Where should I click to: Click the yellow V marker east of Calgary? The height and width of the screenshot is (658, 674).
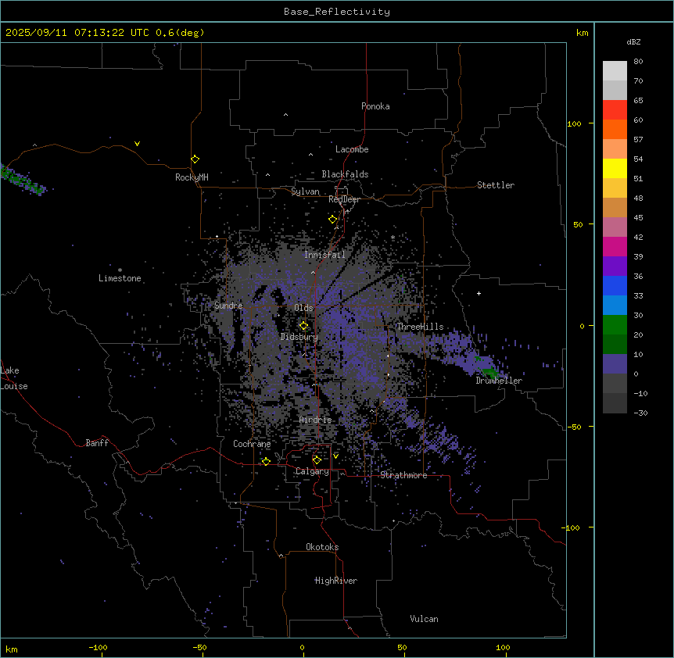point(335,456)
